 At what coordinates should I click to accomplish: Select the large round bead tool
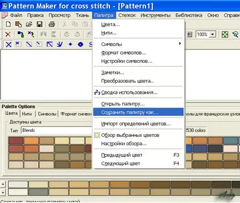coord(81,44)
